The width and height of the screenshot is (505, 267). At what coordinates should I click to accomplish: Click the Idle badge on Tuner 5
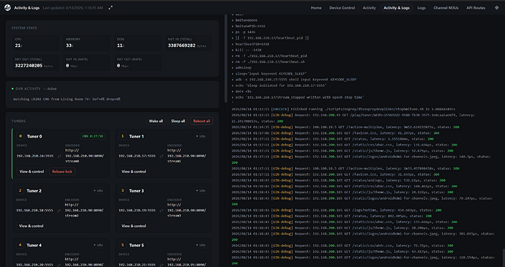(201, 245)
